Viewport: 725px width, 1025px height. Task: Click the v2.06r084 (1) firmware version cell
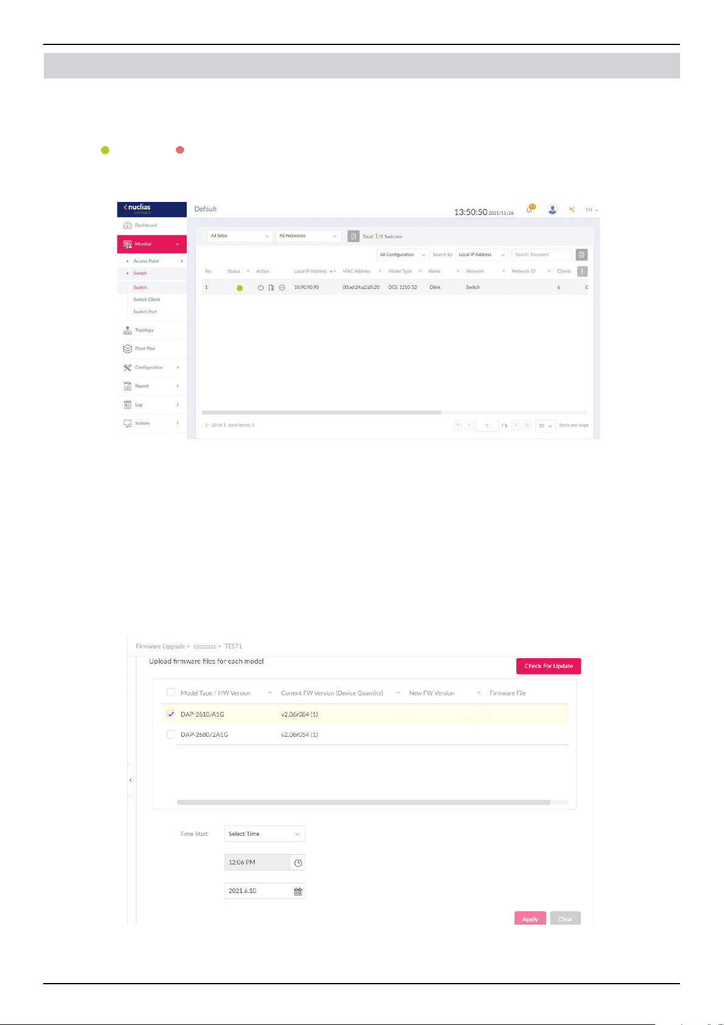(299, 714)
